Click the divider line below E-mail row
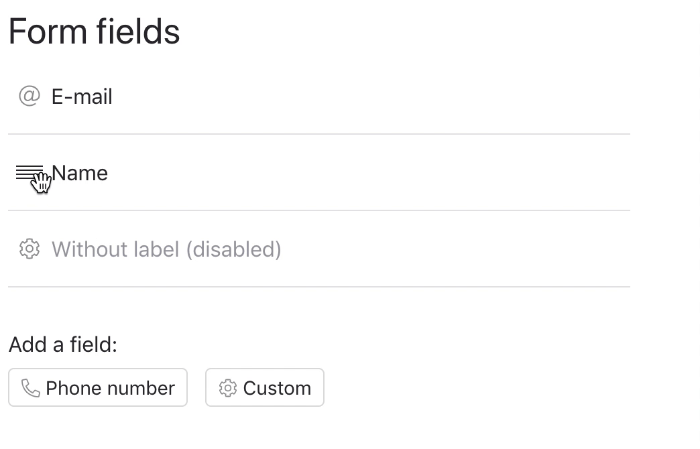The height and width of the screenshot is (449, 700). [x=319, y=134]
